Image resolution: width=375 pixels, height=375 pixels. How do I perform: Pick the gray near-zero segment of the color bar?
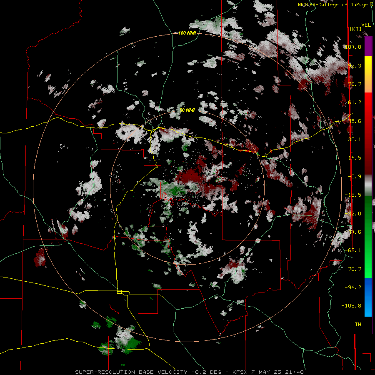368,185
